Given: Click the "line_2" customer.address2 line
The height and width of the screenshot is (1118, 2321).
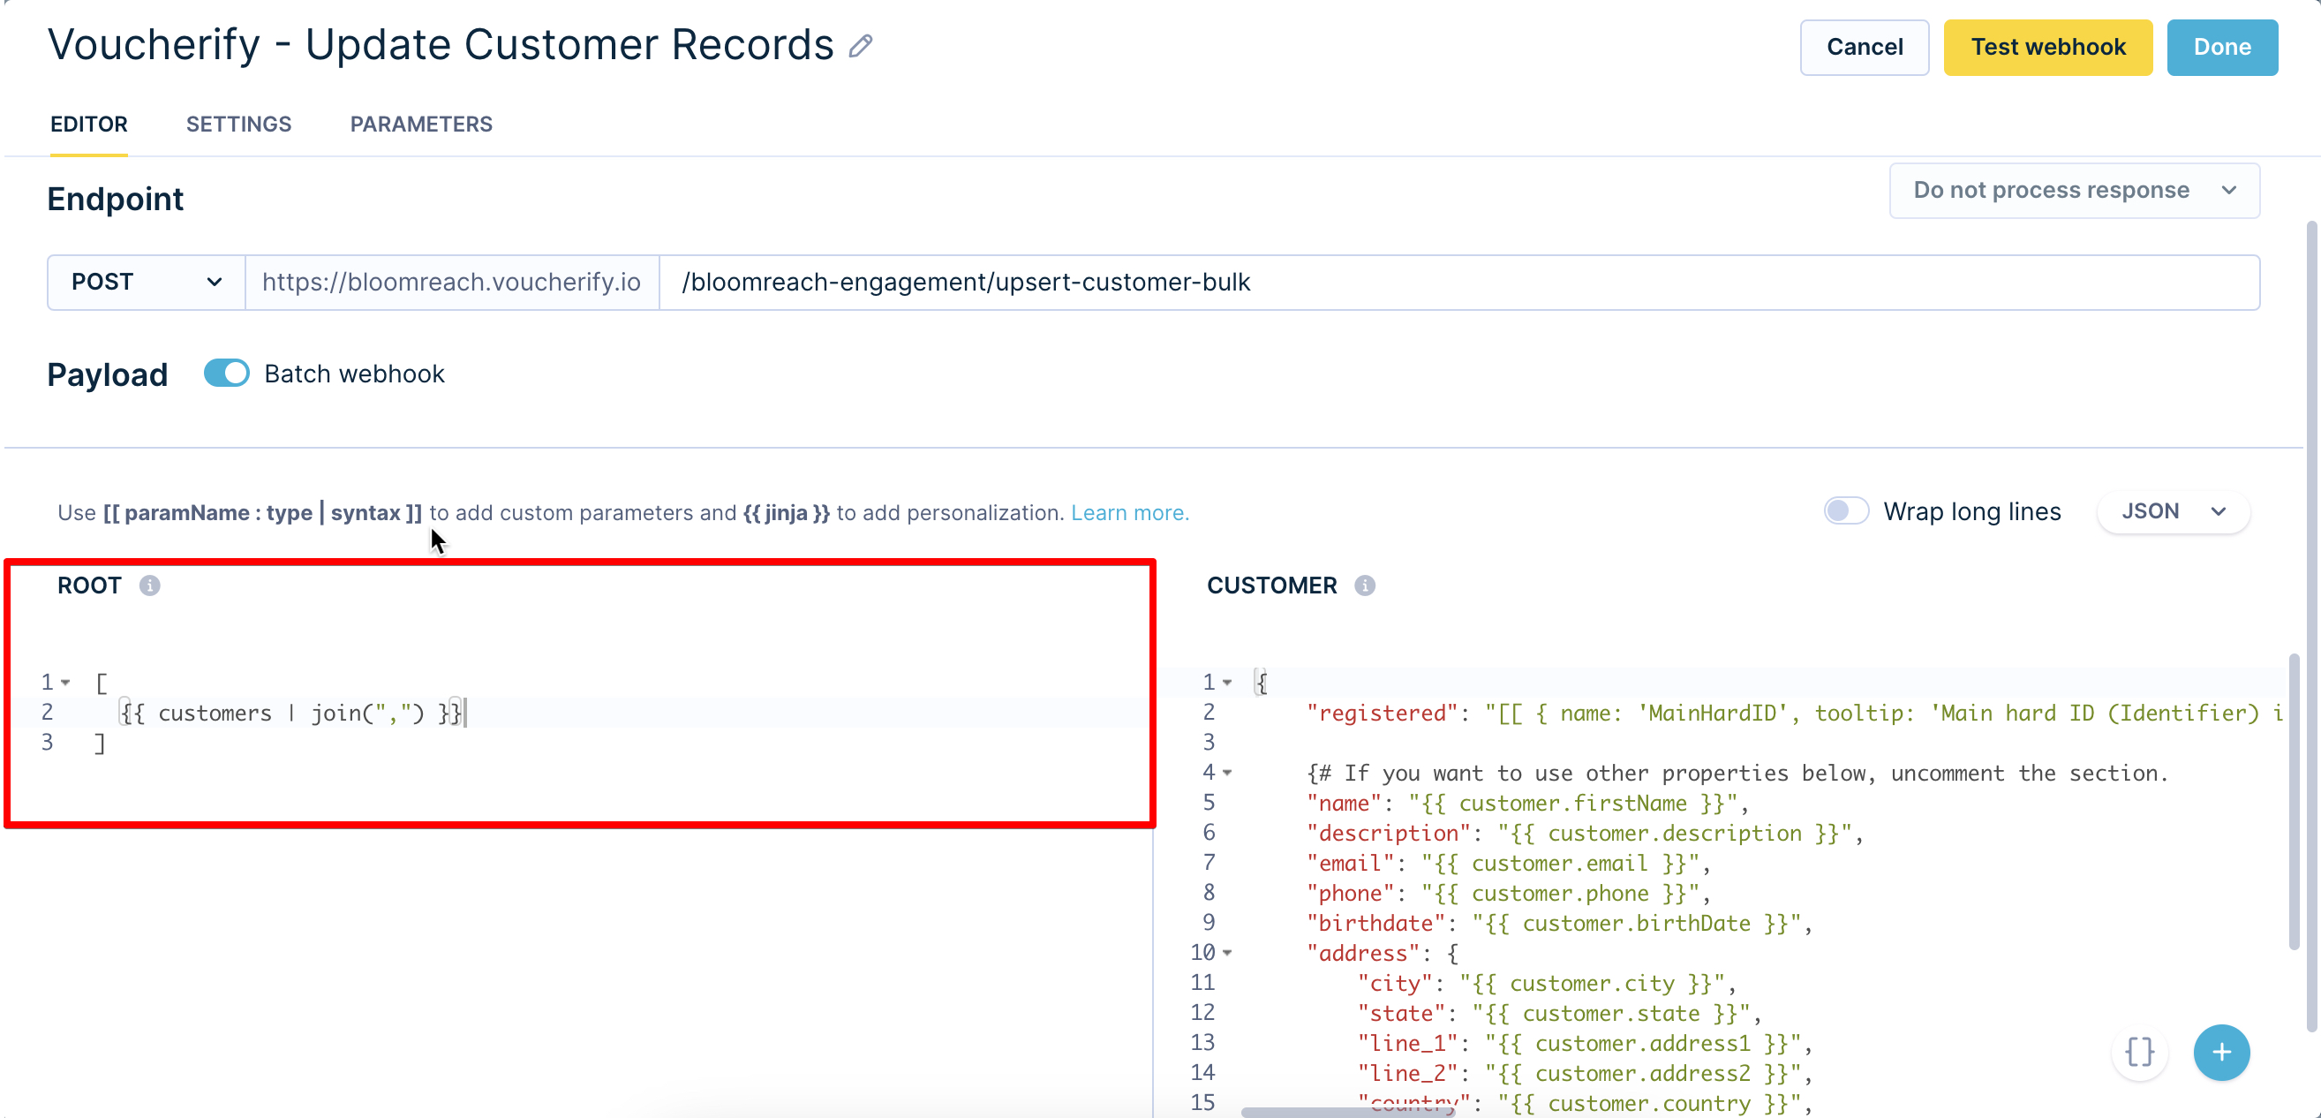Looking at the screenshot, I should 1585,1073.
